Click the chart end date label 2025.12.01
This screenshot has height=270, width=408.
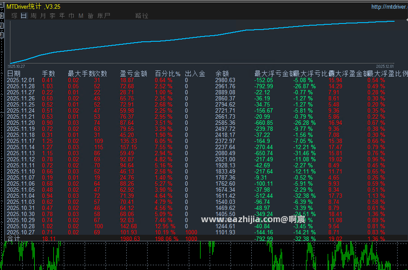[385, 67]
